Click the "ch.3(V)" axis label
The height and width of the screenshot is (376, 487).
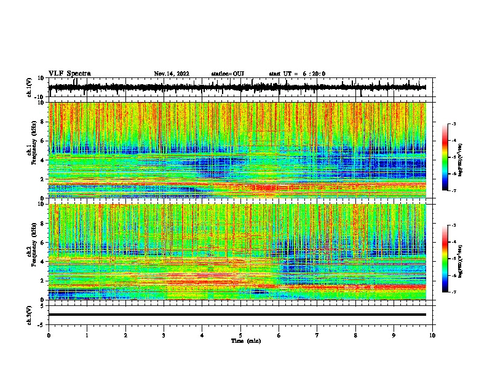click(x=30, y=316)
